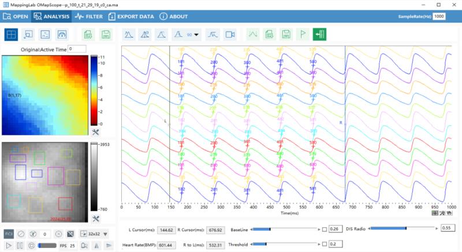Click the OPEN button

[16, 17]
